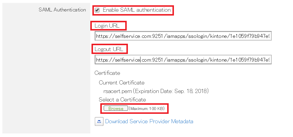
Task: Click the 'Select a Certificate' label
Action: click(x=122, y=100)
